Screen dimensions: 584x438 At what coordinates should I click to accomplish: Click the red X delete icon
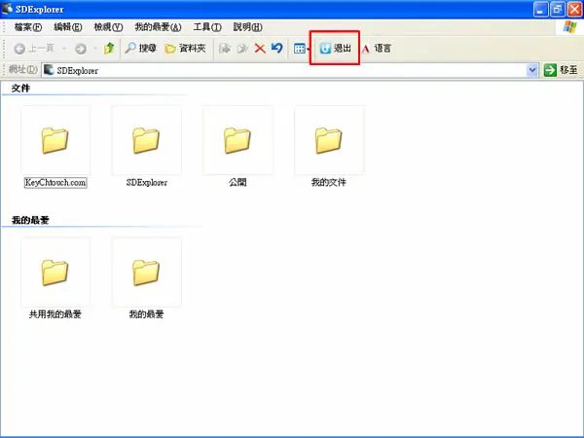point(260,48)
